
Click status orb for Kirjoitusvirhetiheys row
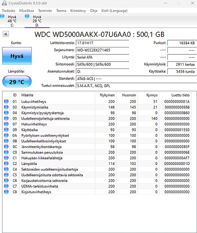6,192
